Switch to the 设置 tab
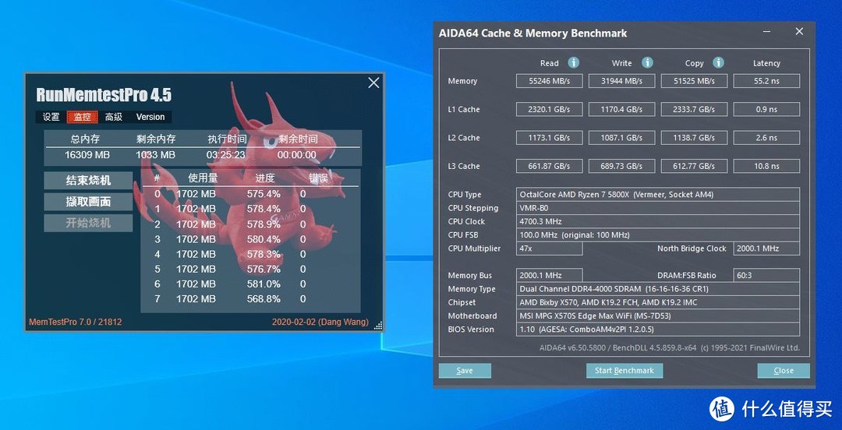The image size is (842, 430). coord(51,117)
